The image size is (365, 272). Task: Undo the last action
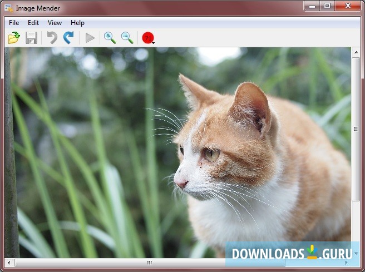click(52, 38)
